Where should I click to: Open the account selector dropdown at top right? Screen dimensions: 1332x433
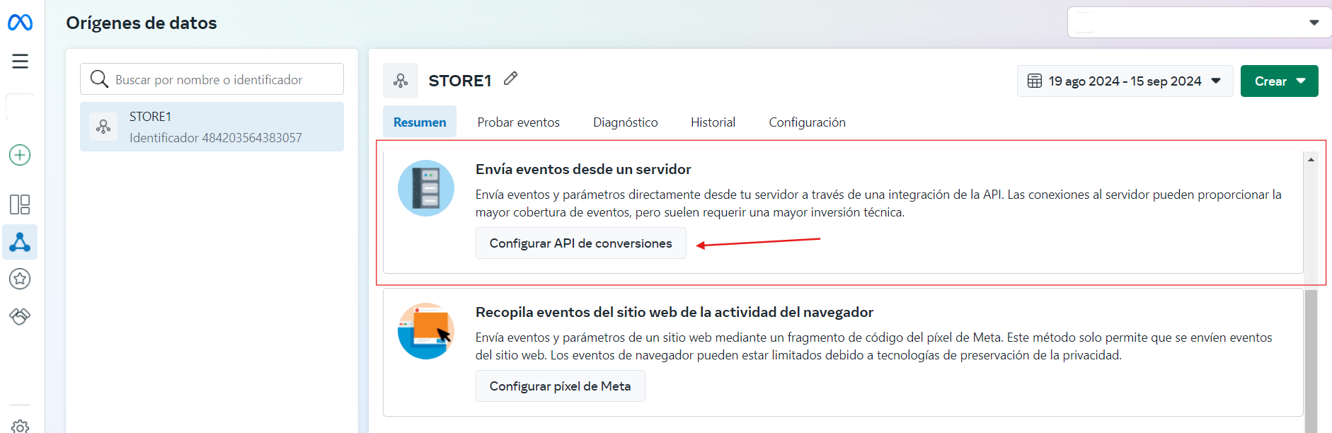1199,23
